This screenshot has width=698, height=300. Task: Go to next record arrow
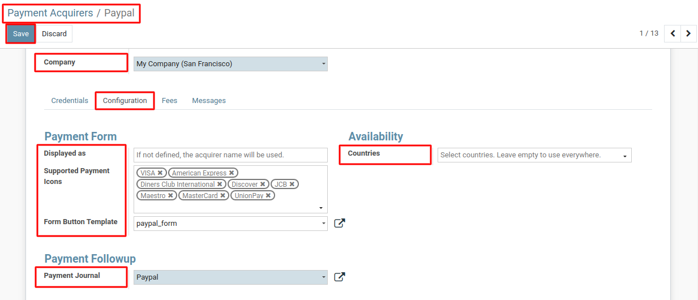(x=688, y=33)
